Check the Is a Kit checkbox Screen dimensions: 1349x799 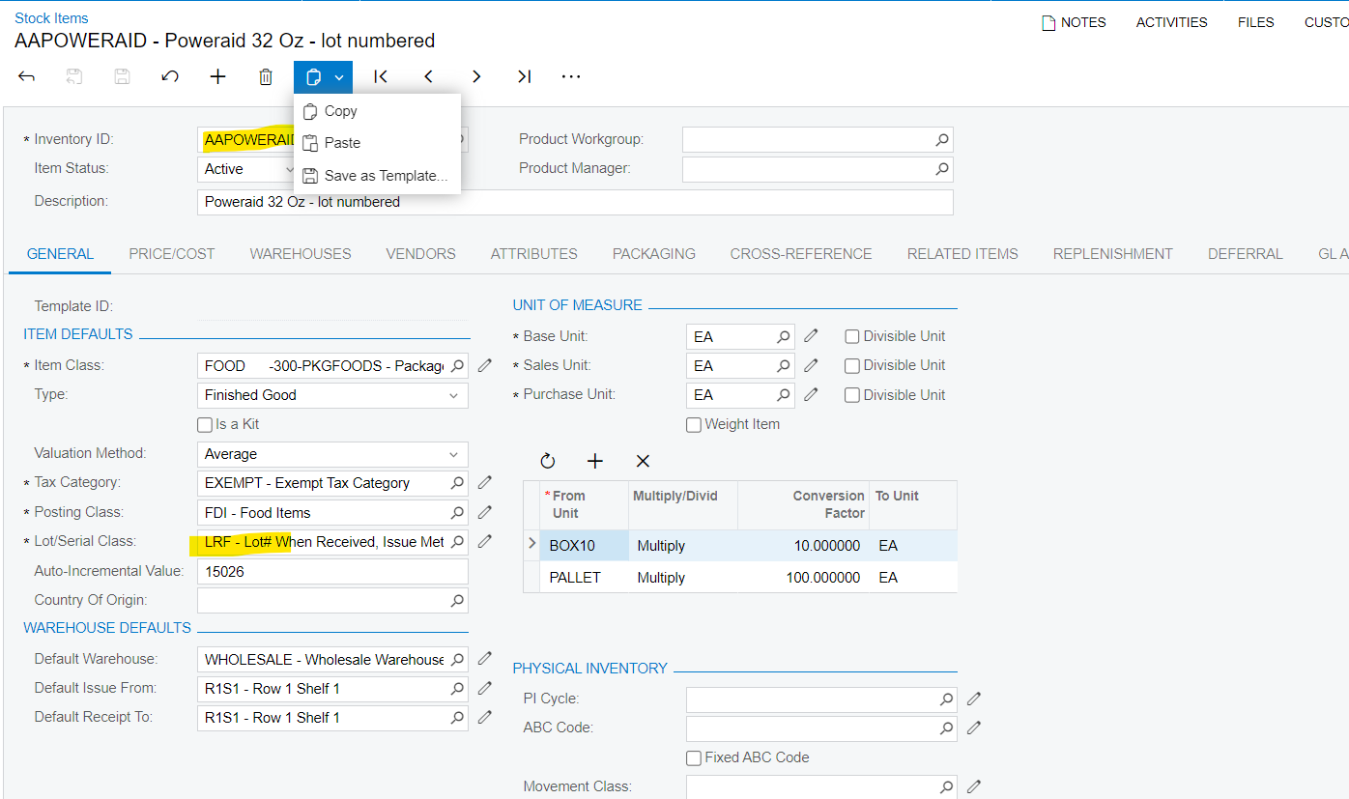click(x=205, y=424)
